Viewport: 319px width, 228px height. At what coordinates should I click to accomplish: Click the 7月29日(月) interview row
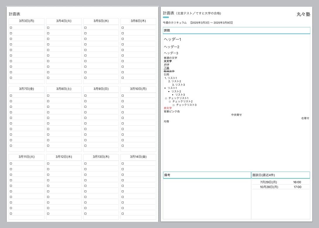[268, 182]
